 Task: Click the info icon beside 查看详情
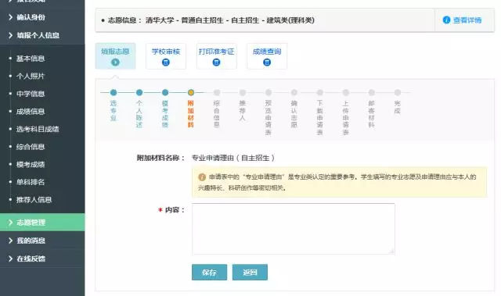[x=446, y=20]
